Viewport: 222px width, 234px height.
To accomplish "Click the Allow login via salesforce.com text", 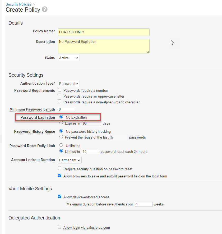I will [x=86, y=228].
